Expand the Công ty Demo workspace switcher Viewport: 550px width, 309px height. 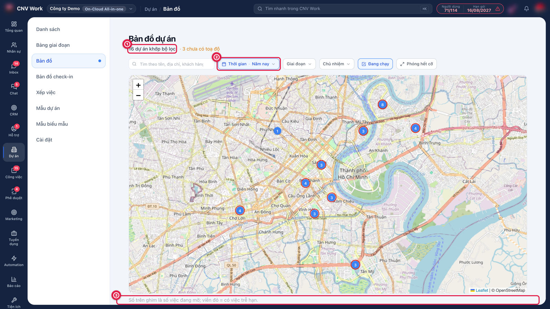[x=91, y=9]
